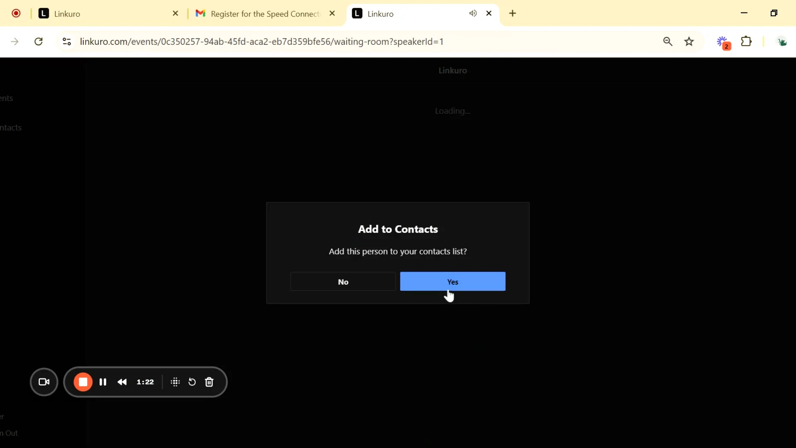
Task: Restart the recording
Action: click(192, 382)
